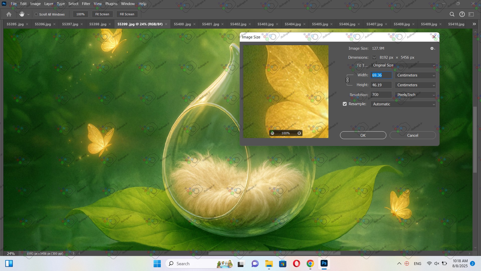Viewport: 481px width, 271px height.
Task: Zoom out the Image Size preview
Action: (x=273, y=133)
